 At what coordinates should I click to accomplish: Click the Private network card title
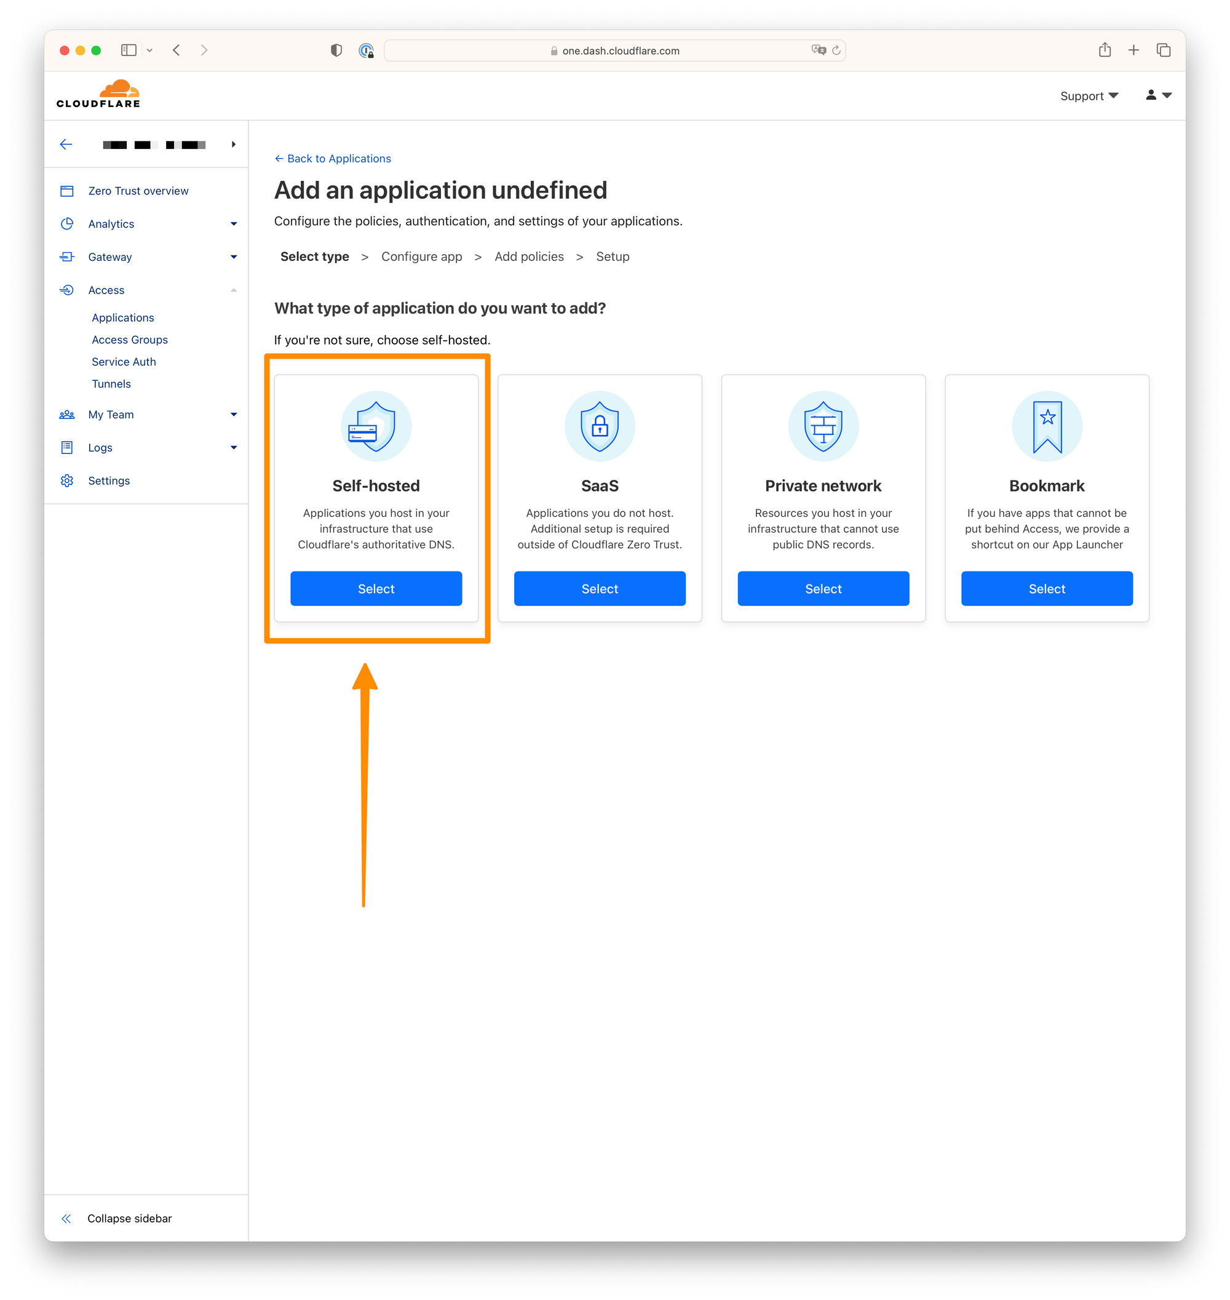pyautogui.click(x=823, y=486)
